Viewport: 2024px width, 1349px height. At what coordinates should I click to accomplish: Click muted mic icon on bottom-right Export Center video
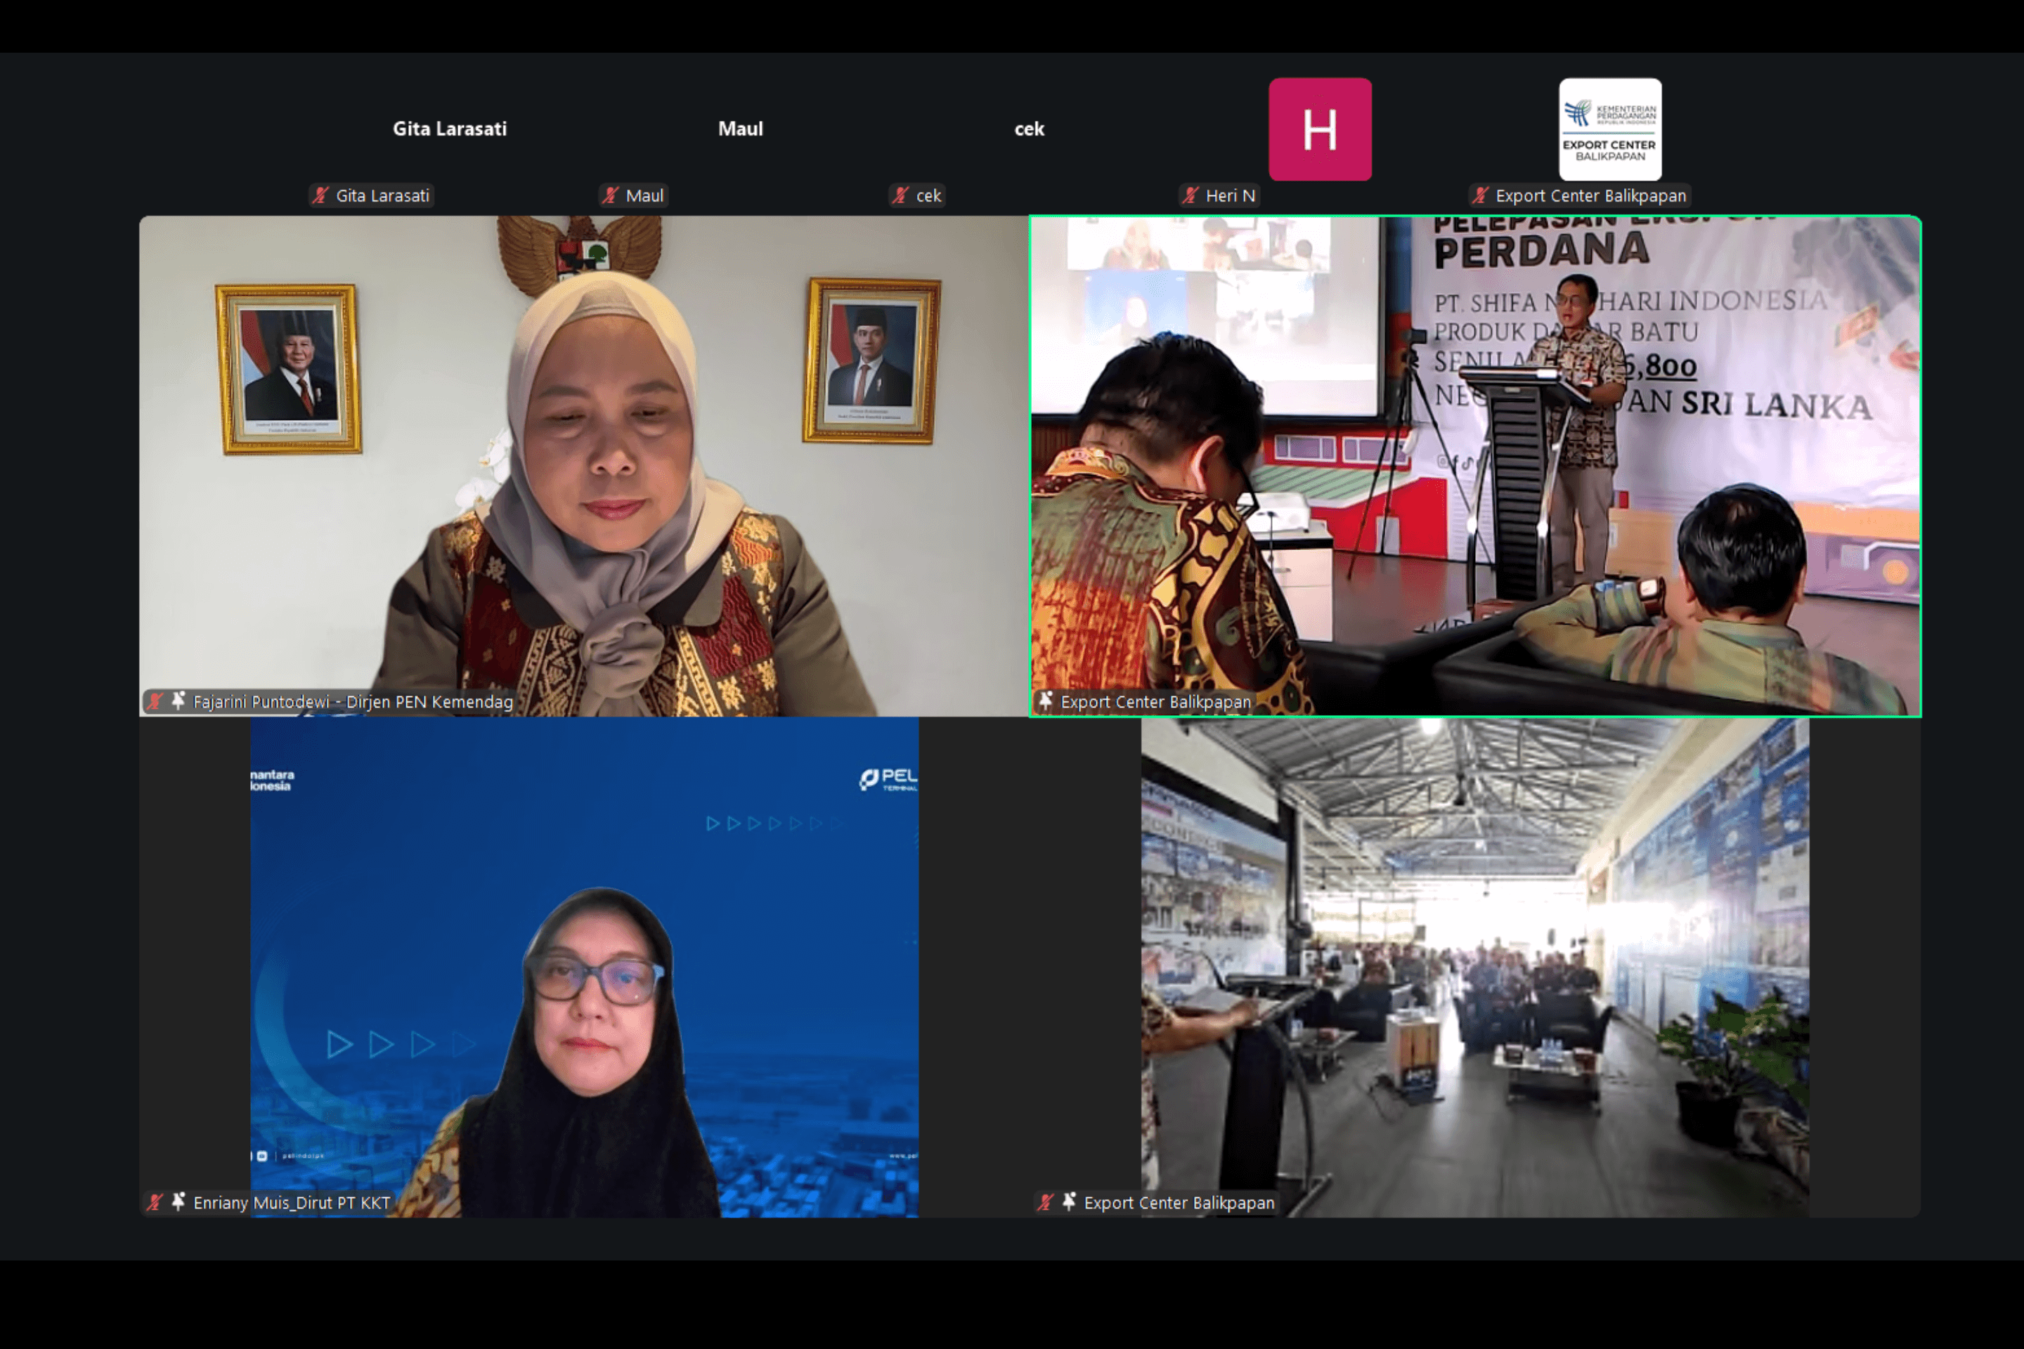point(1046,1202)
